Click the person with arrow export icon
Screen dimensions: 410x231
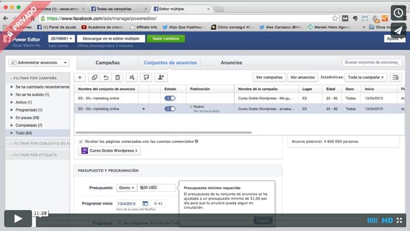[x=161, y=77]
